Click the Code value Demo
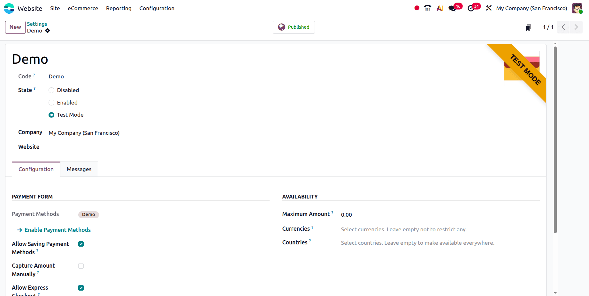The width and height of the screenshot is (589, 296). click(x=56, y=76)
